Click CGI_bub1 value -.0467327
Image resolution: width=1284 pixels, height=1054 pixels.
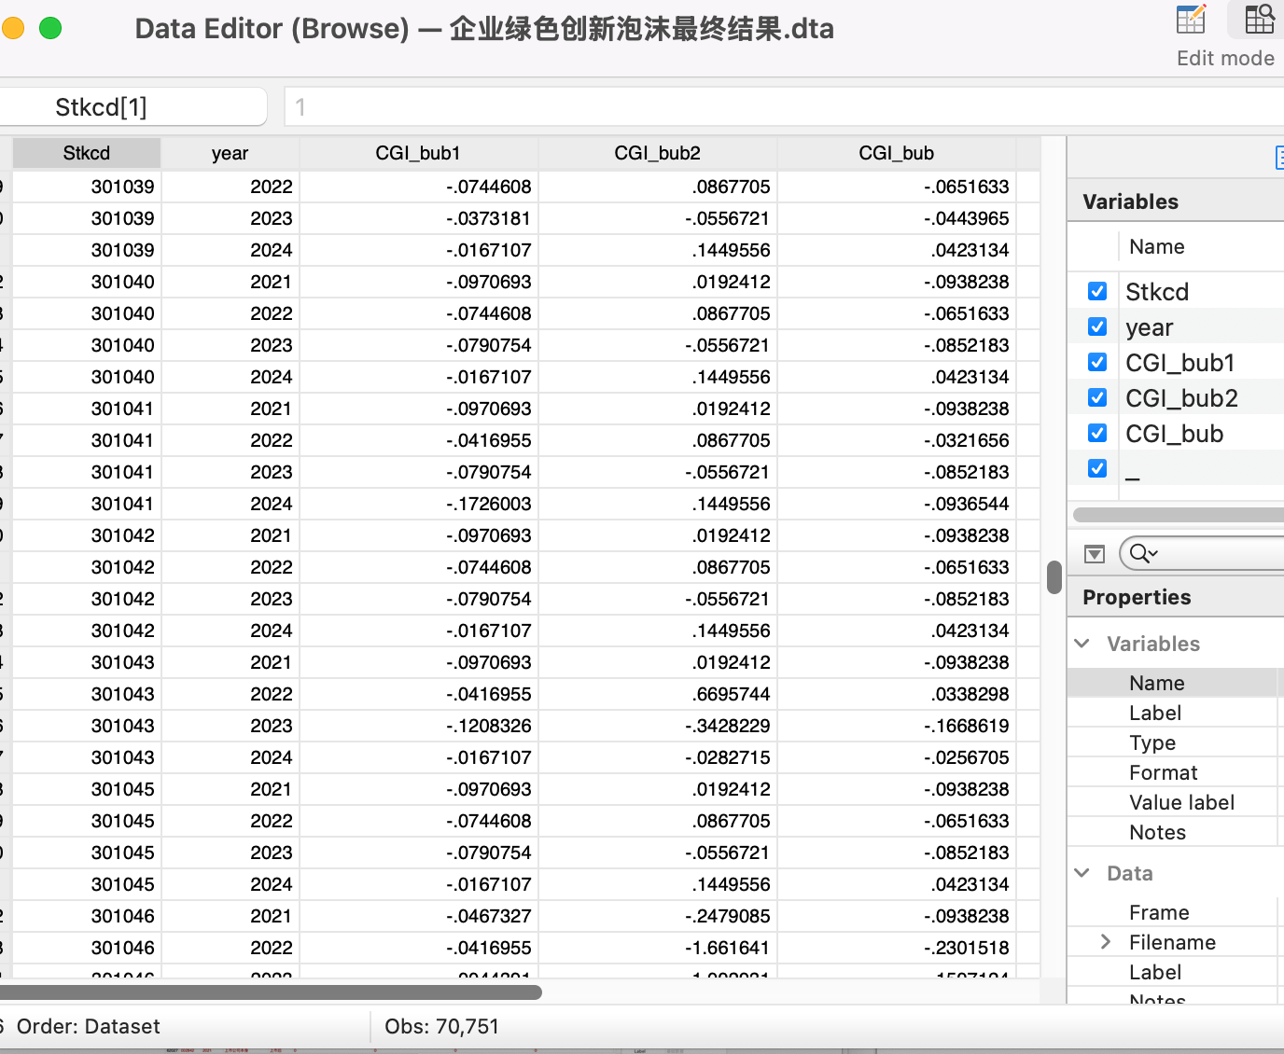pyautogui.click(x=419, y=916)
